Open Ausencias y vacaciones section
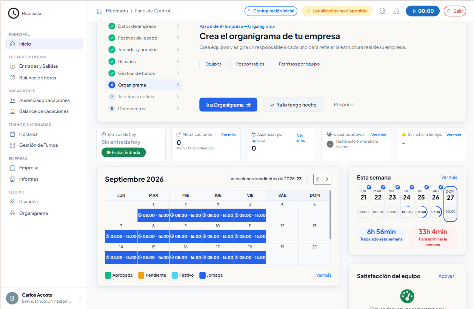Image resolution: width=474 pixels, height=309 pixels. click(44, 100)
